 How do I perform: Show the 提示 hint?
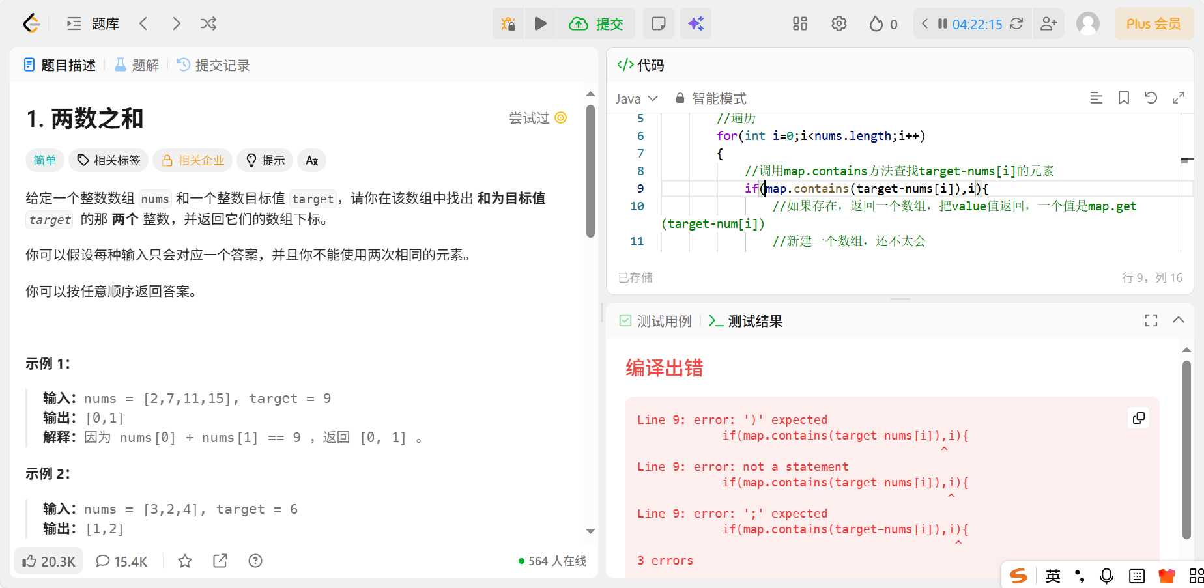coord(265,160)
